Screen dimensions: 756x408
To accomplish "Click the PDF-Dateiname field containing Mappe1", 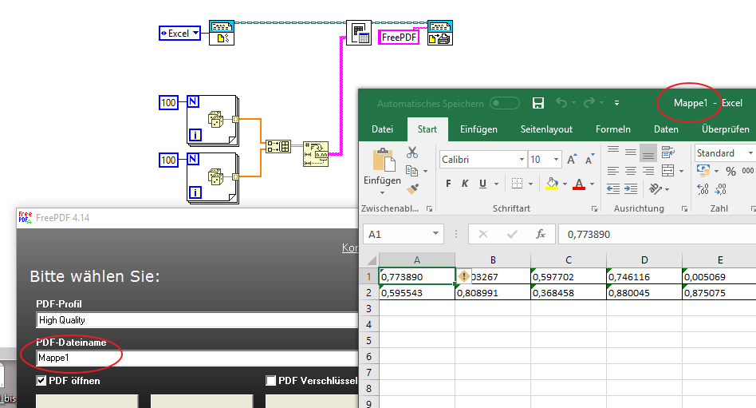I will click(197, 358).
